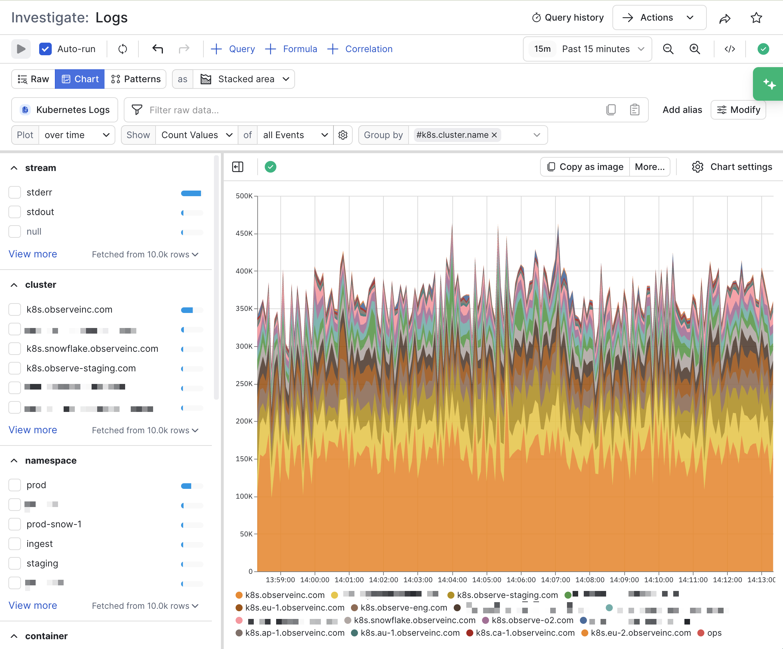Screen dimensions: 783x649
Task: Switch to the Raw view tab
Action: 33,79
